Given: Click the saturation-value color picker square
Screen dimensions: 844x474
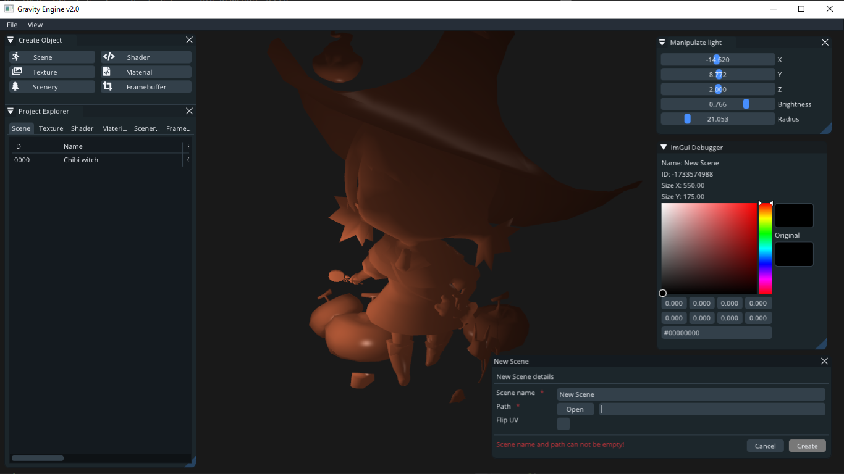Looking at the screenshot, I should tap(709, 249).
